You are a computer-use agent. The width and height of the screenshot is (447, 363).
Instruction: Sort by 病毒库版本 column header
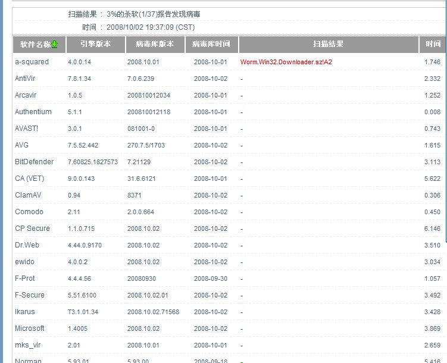coord(155,44)
